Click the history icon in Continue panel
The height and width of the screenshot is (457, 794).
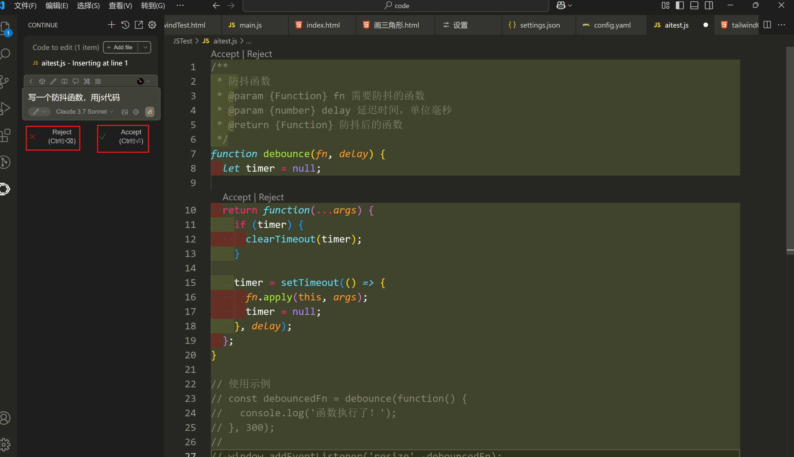125,25
